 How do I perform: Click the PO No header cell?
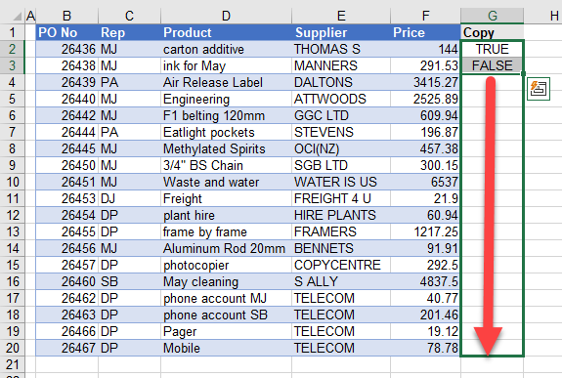67,32
